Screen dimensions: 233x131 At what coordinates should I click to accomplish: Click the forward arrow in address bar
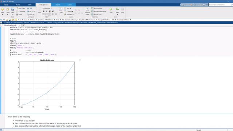pyautogui.click(x=4, y=20)
